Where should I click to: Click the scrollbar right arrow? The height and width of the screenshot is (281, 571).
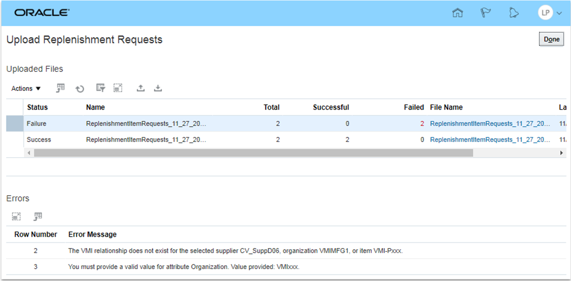[x=561, y=153]
